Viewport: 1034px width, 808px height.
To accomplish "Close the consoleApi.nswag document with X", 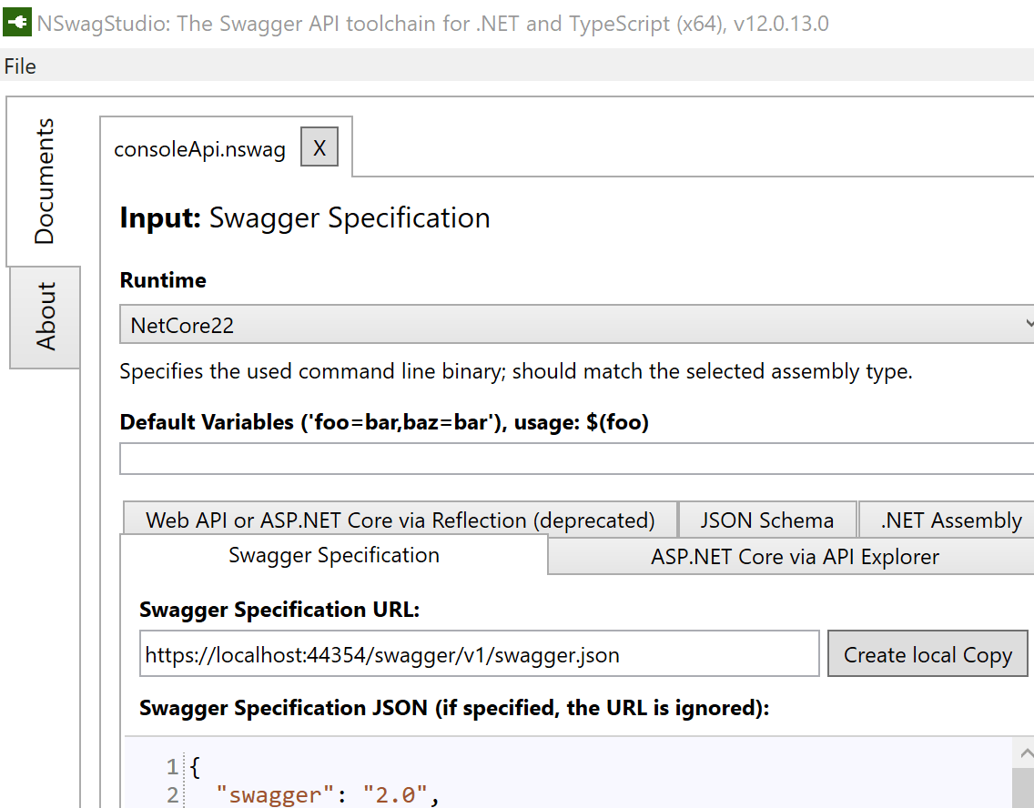I will tap(319, 148).
